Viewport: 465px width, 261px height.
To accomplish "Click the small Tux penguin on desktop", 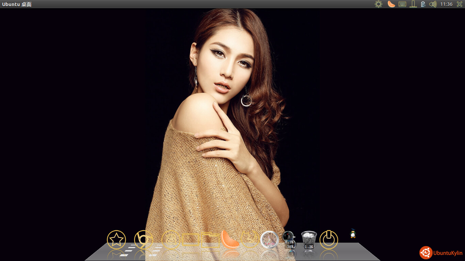I will click(x=353, y=233).
